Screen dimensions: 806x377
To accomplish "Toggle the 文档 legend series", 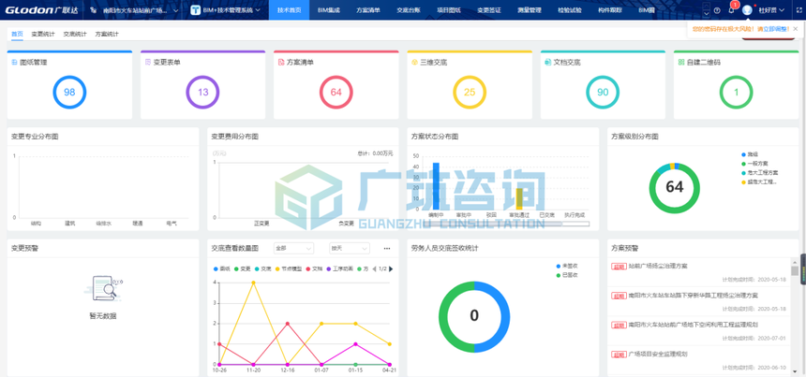I will (315, 268).
